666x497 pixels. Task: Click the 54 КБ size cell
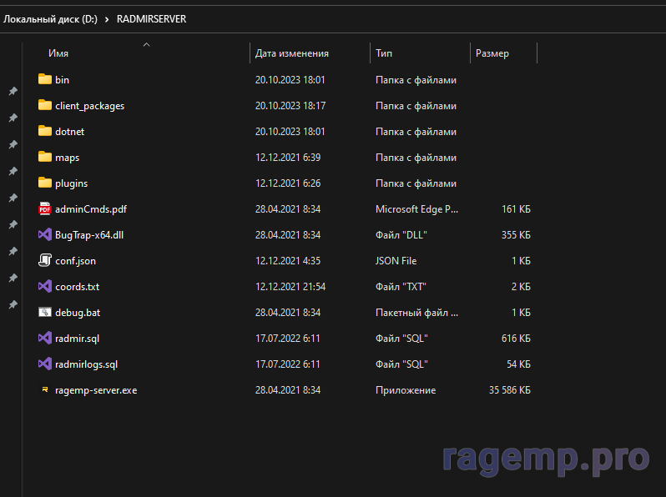[x=518, y=364]
